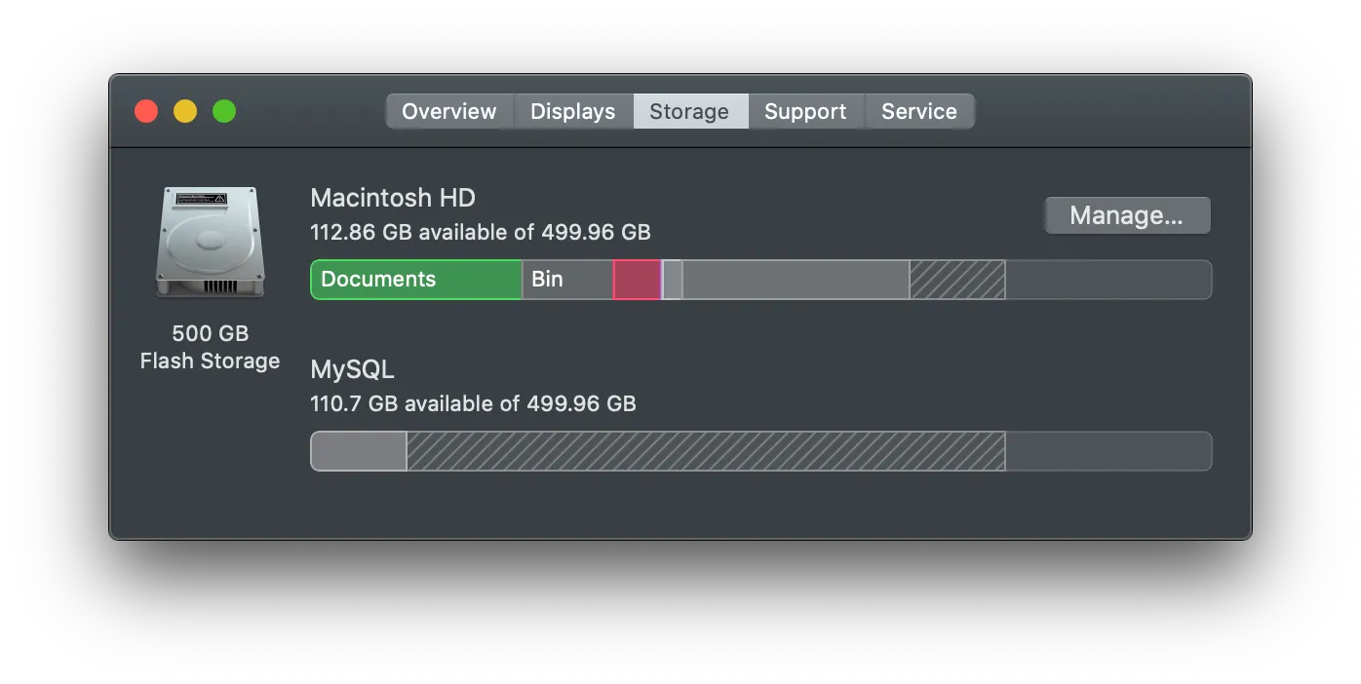This screenshot has height=684, width=1361.
Task: Click the solid grey segment in MySQL bar
Action: [358, 451]
